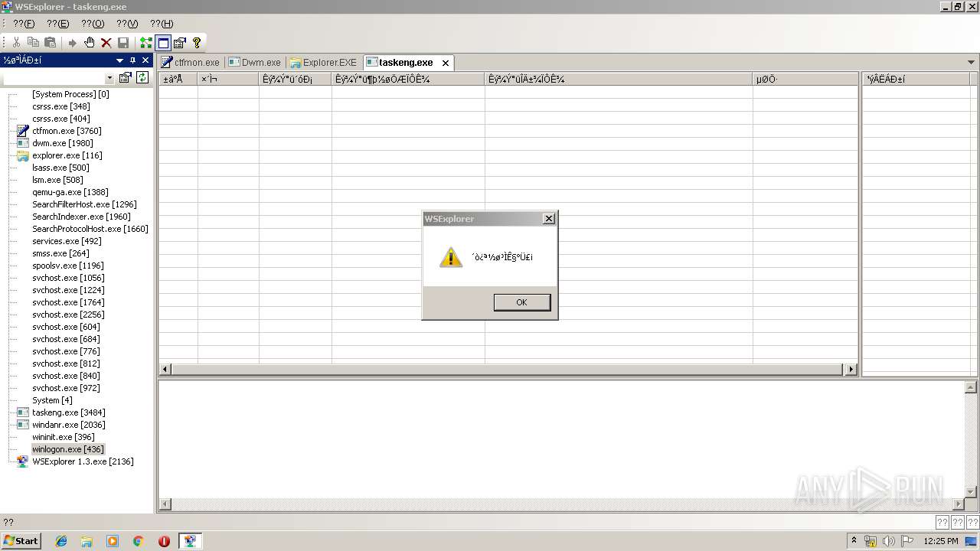The width and height of the screenshot is (980, 551).
Task: Click the warning triangle icon in dialog
Action: 451,257
